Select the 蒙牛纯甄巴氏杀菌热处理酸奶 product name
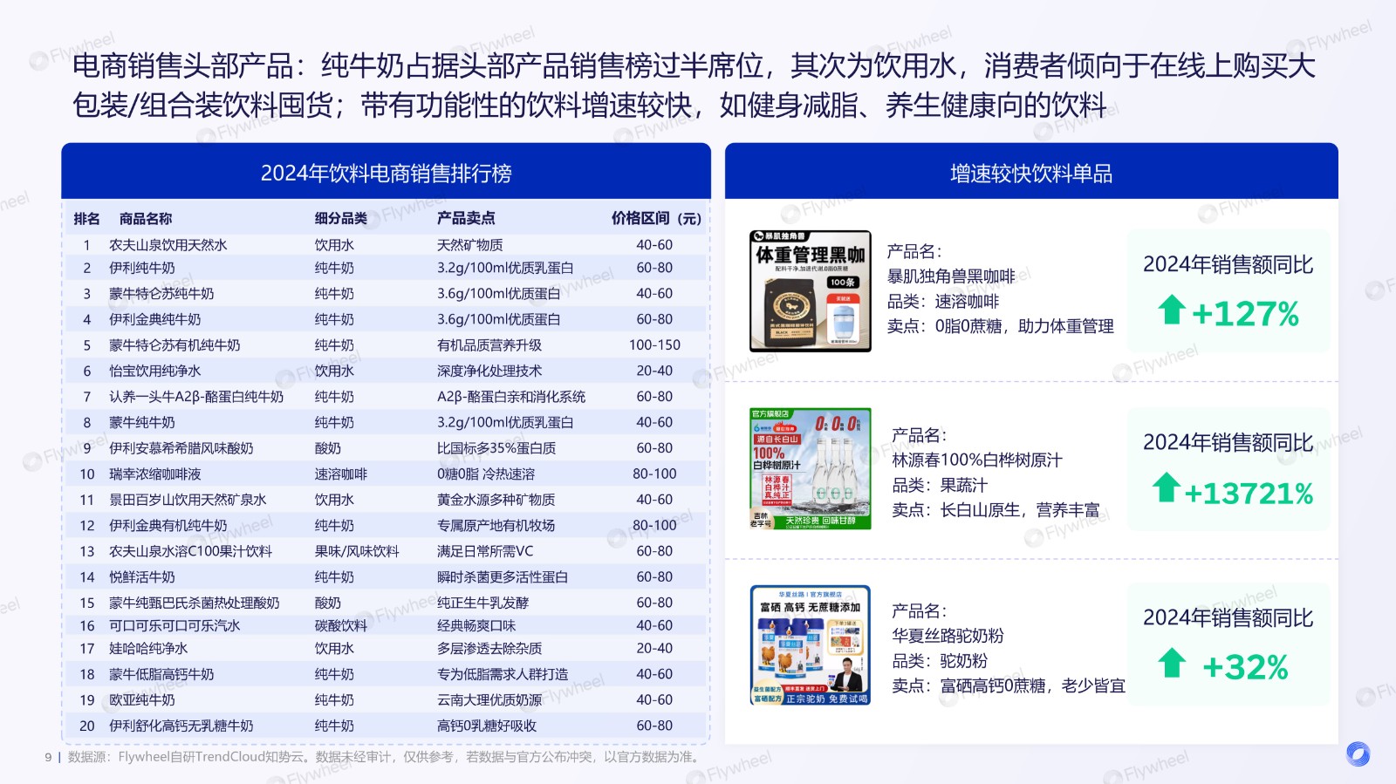Viewport: 1396px width, 784px height. pyautogui.click(x=194, y=603)
